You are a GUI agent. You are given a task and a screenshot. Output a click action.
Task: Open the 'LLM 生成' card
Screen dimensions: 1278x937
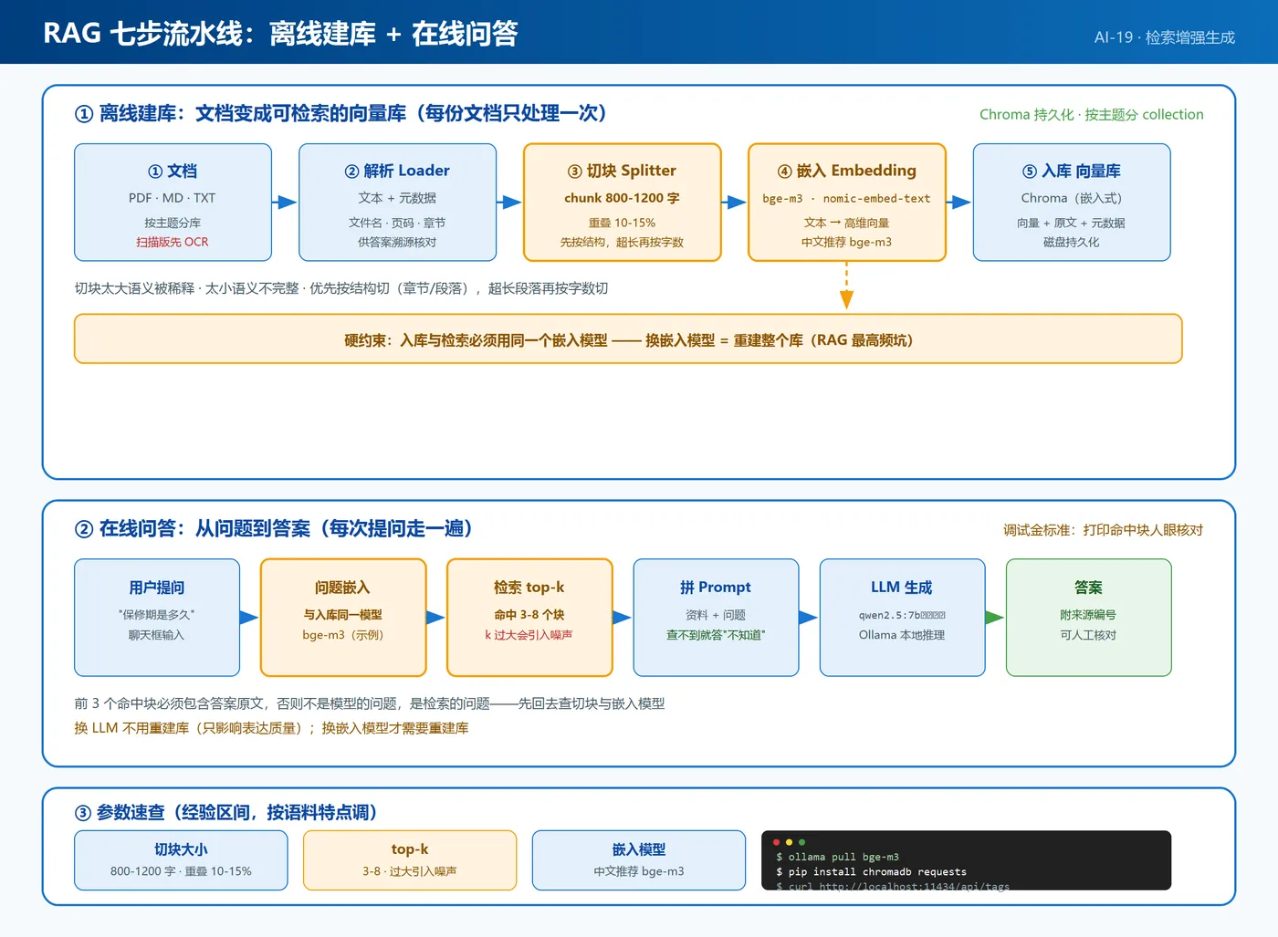coord(902,618)
